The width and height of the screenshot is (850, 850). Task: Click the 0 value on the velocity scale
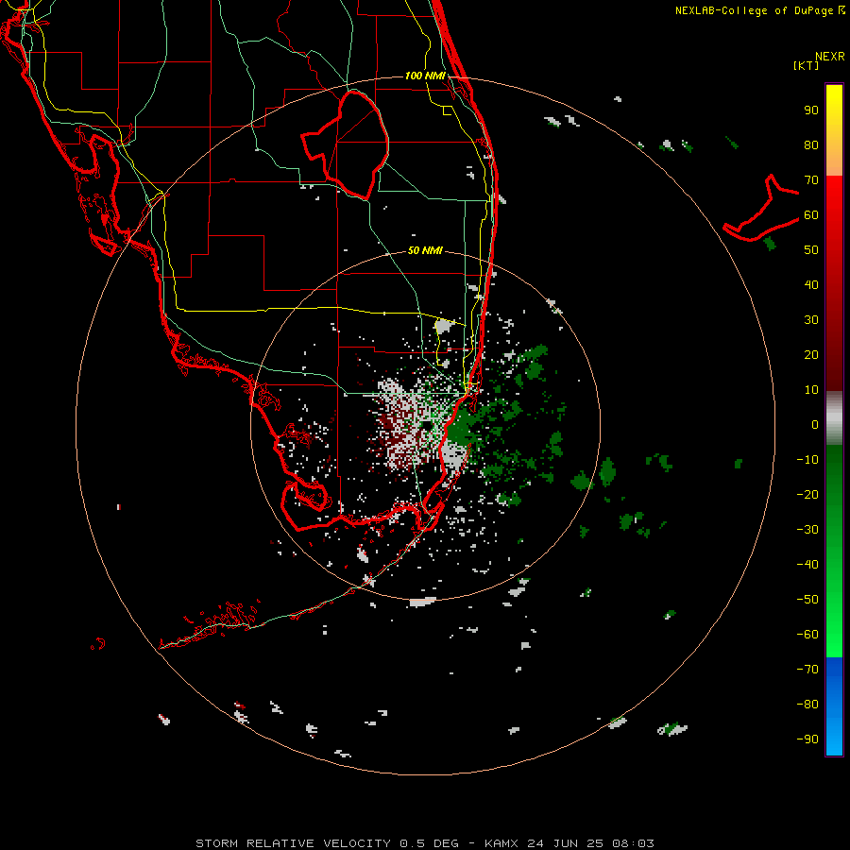[x=815, y=424]
